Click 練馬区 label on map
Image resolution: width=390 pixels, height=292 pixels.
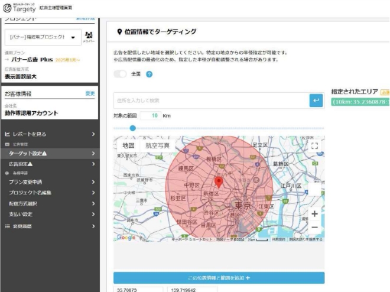[x=186, y=168]
